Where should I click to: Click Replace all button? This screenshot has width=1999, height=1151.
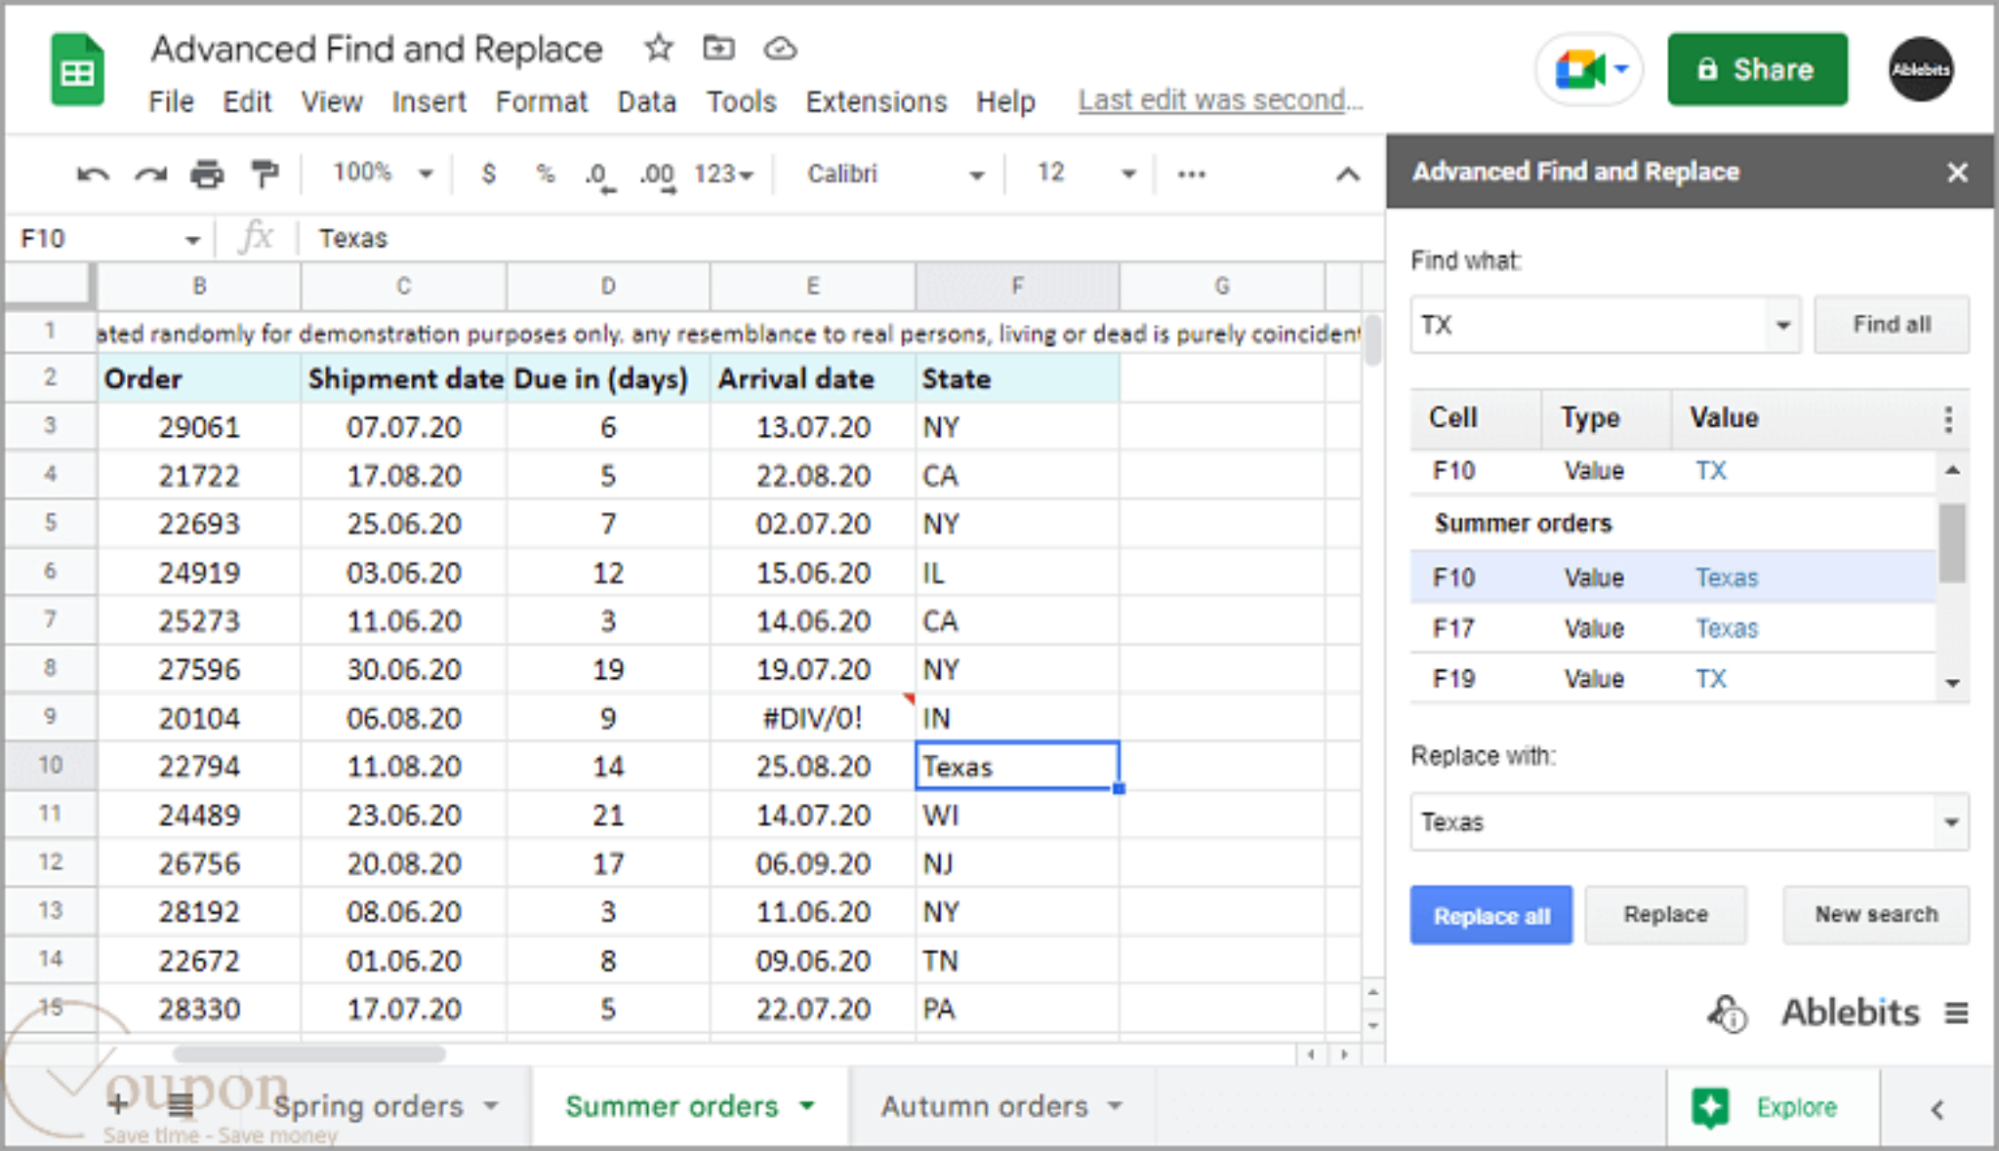(1490, 915)
